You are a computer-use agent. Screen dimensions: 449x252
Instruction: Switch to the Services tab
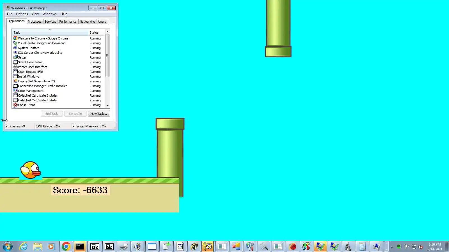pyautogui.click(x=50, y=22)
